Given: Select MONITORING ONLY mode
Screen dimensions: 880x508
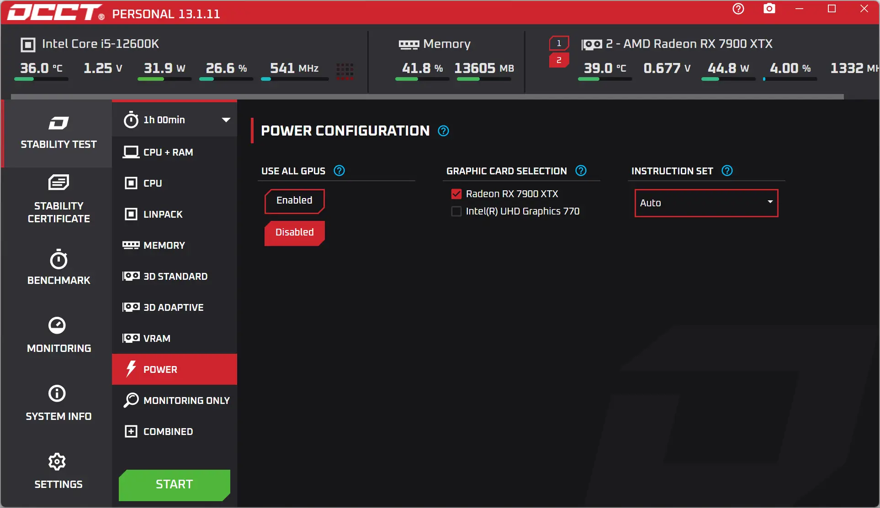Looking at the screenshot, I should click(175, 400).
